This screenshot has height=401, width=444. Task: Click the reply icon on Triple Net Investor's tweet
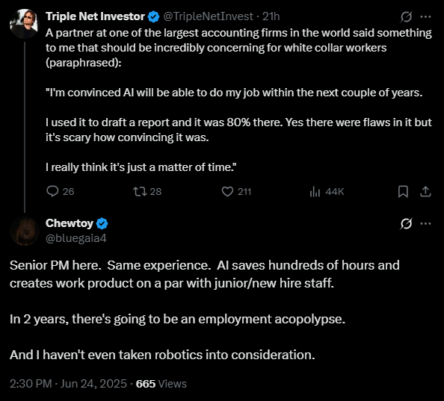tap(52, 191)
